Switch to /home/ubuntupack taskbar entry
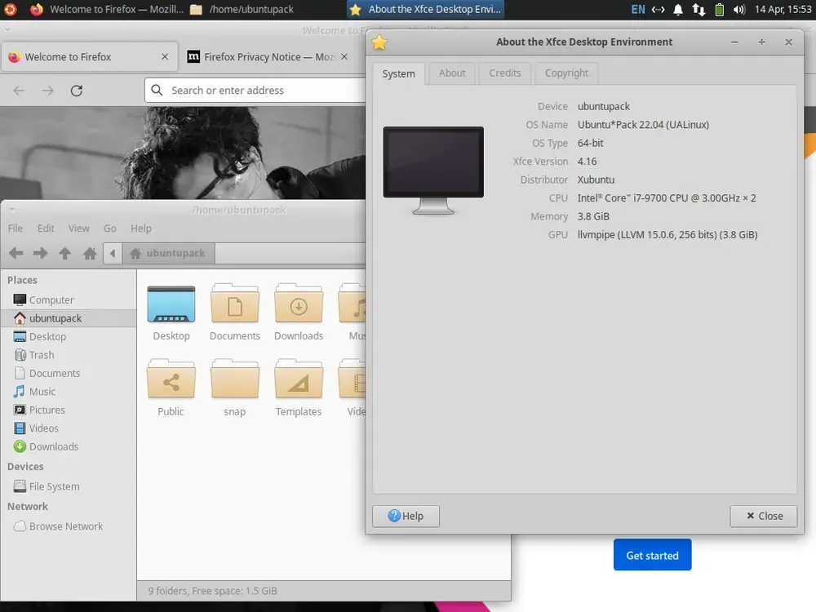Image resolution: width=816 pixels, height=612 pixels. pos(242,9)
